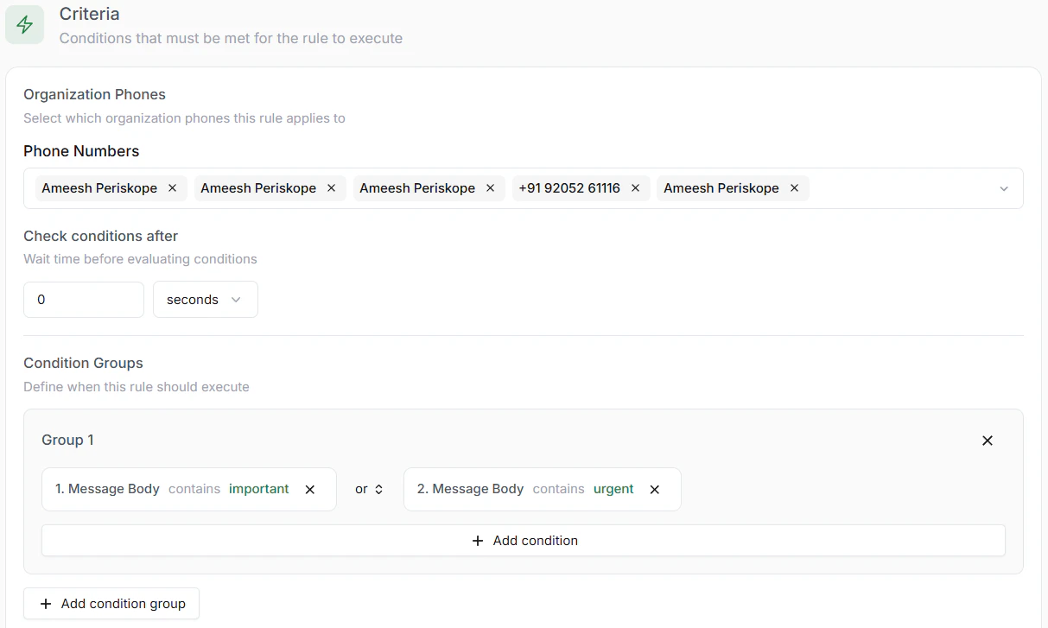Open the Phone Numbers dropdown

[1003, 187]
